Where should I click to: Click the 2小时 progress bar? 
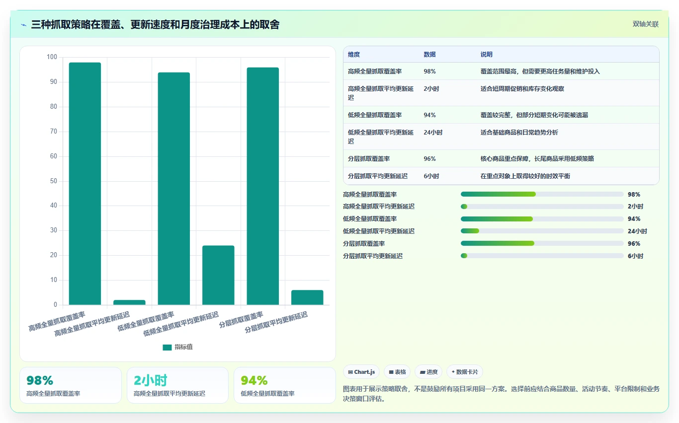(542, 207)
